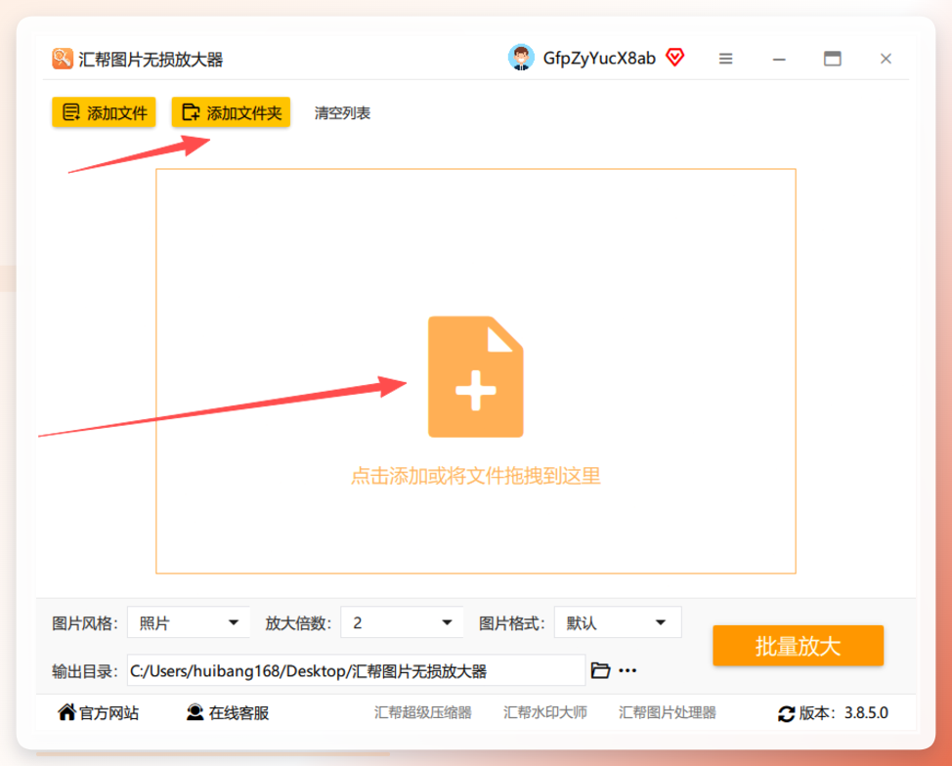Open 在线客服 support link
This screenshot has width=952, height=766.
(228, 712)
